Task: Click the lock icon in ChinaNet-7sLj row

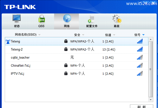Action: [x=66, y=65]
